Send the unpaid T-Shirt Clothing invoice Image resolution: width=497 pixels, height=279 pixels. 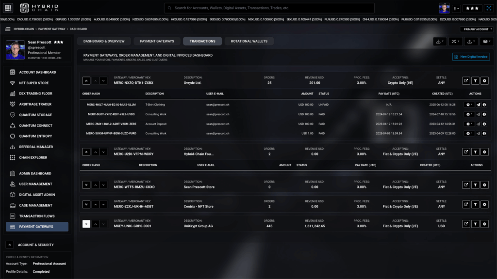[x=478, y=105]
